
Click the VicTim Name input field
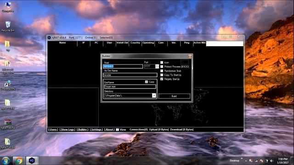[130, 75]
